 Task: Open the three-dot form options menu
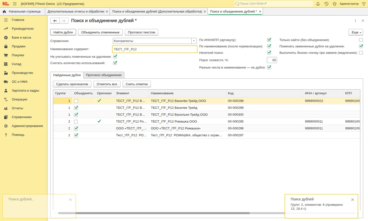(x=355, y=21)
